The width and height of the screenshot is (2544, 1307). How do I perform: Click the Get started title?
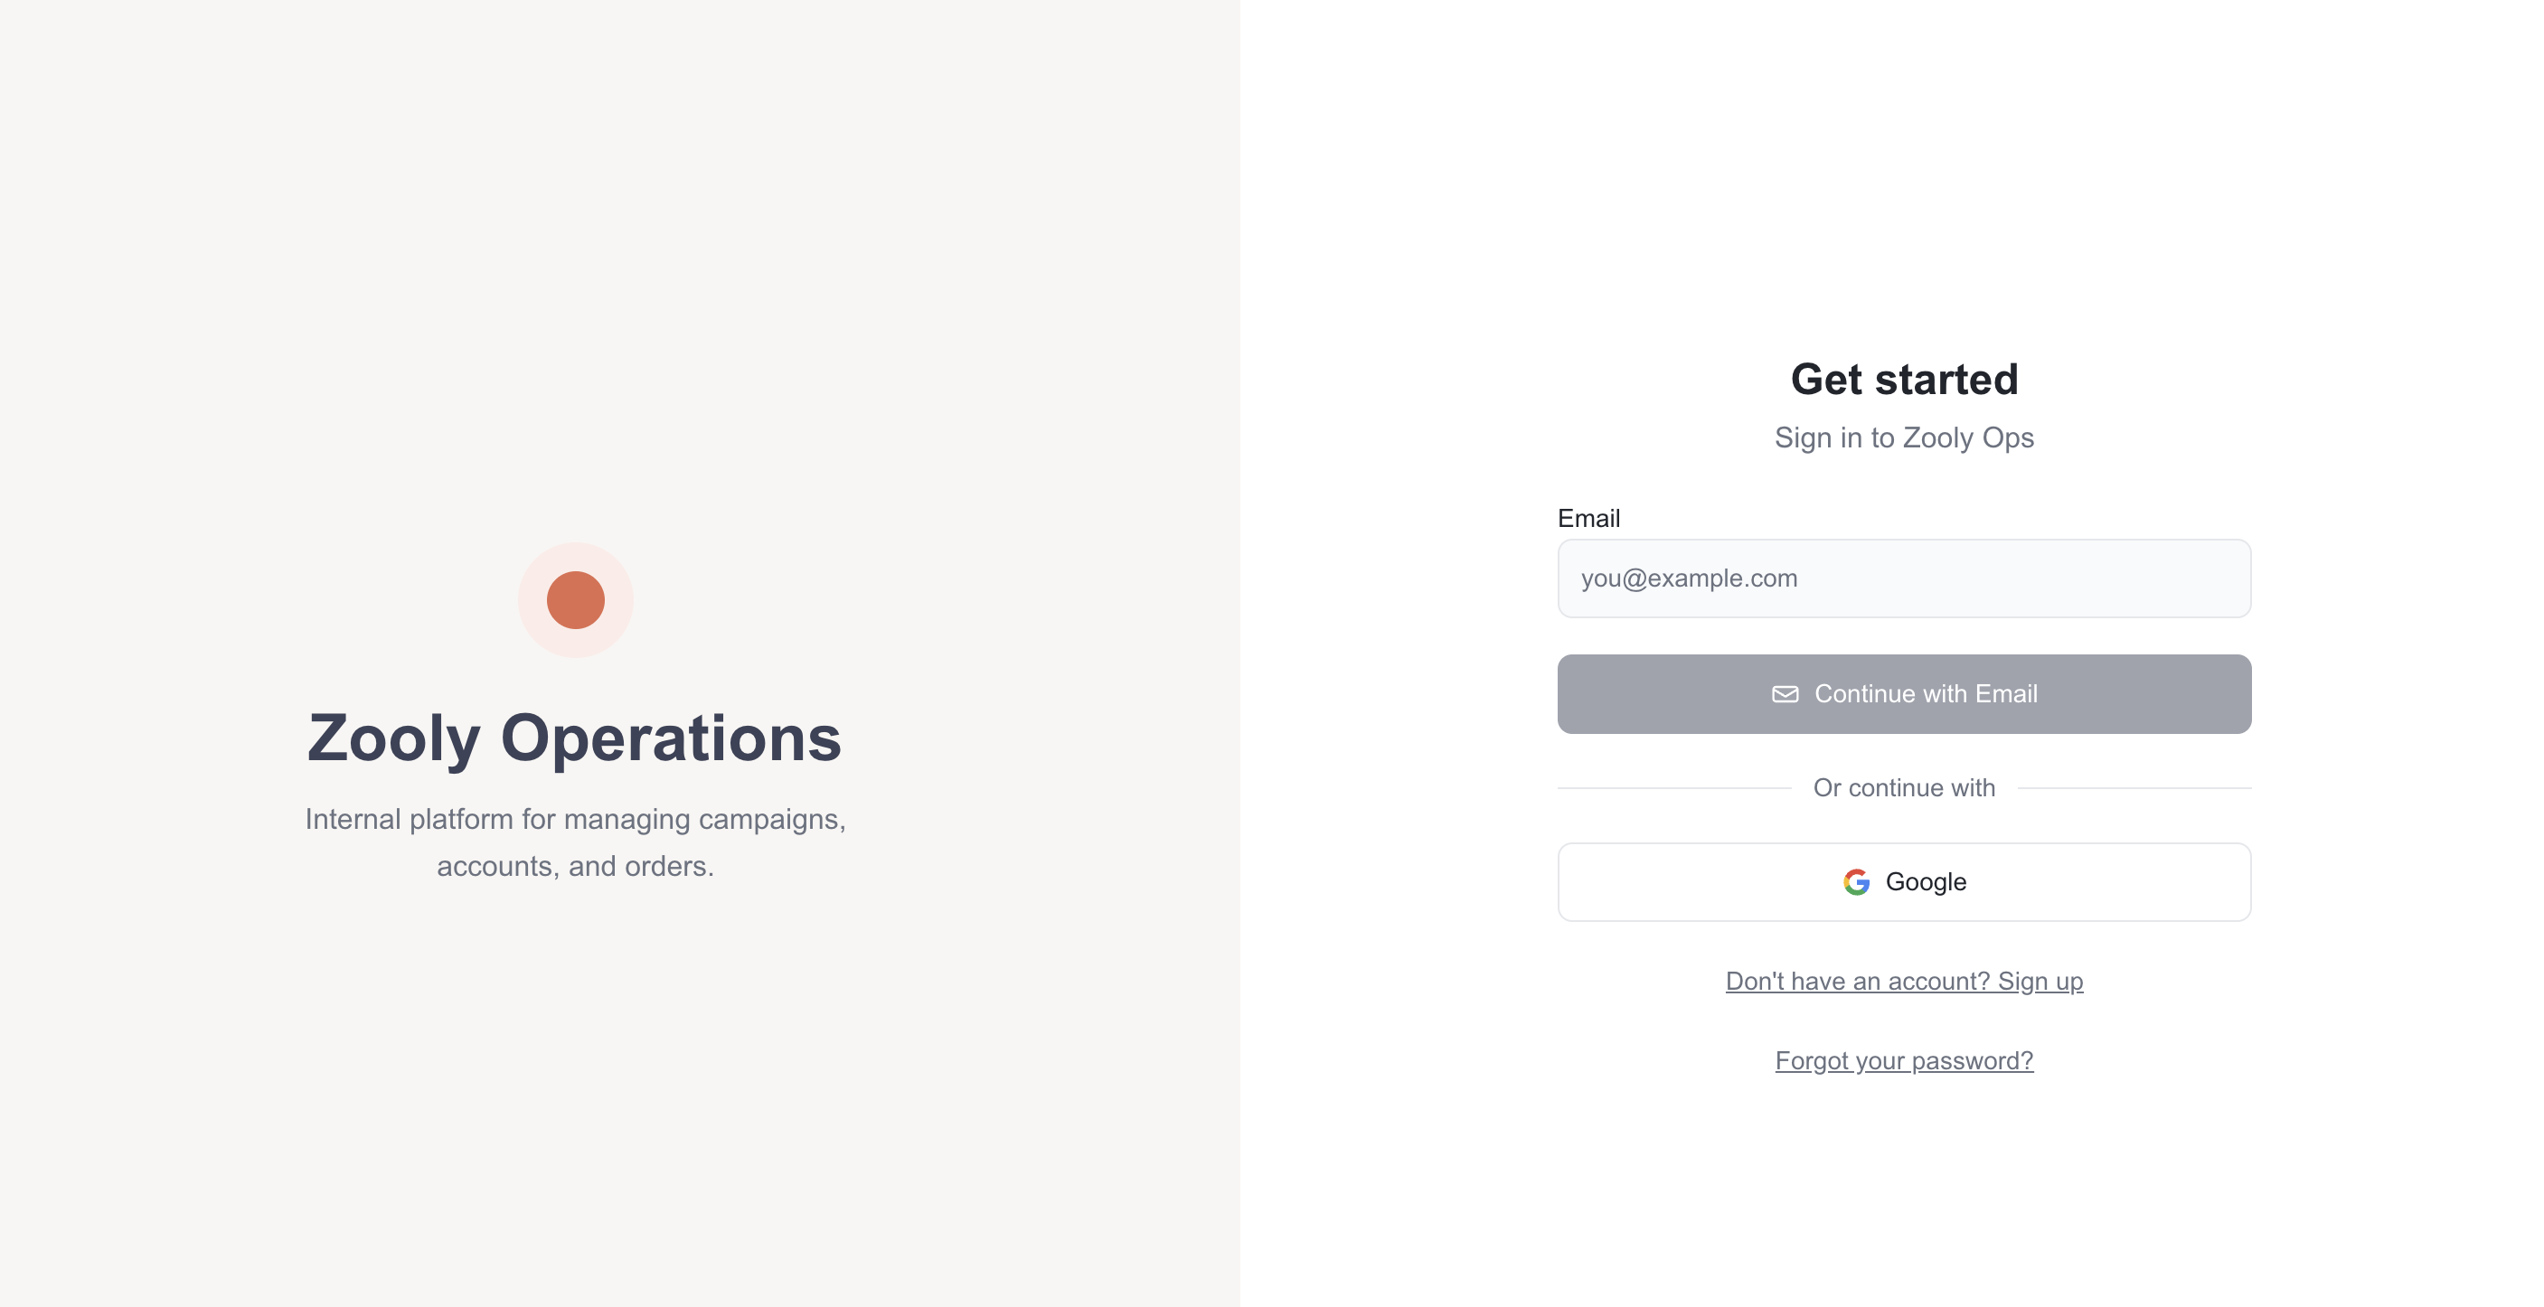[x=1903, y=379]
